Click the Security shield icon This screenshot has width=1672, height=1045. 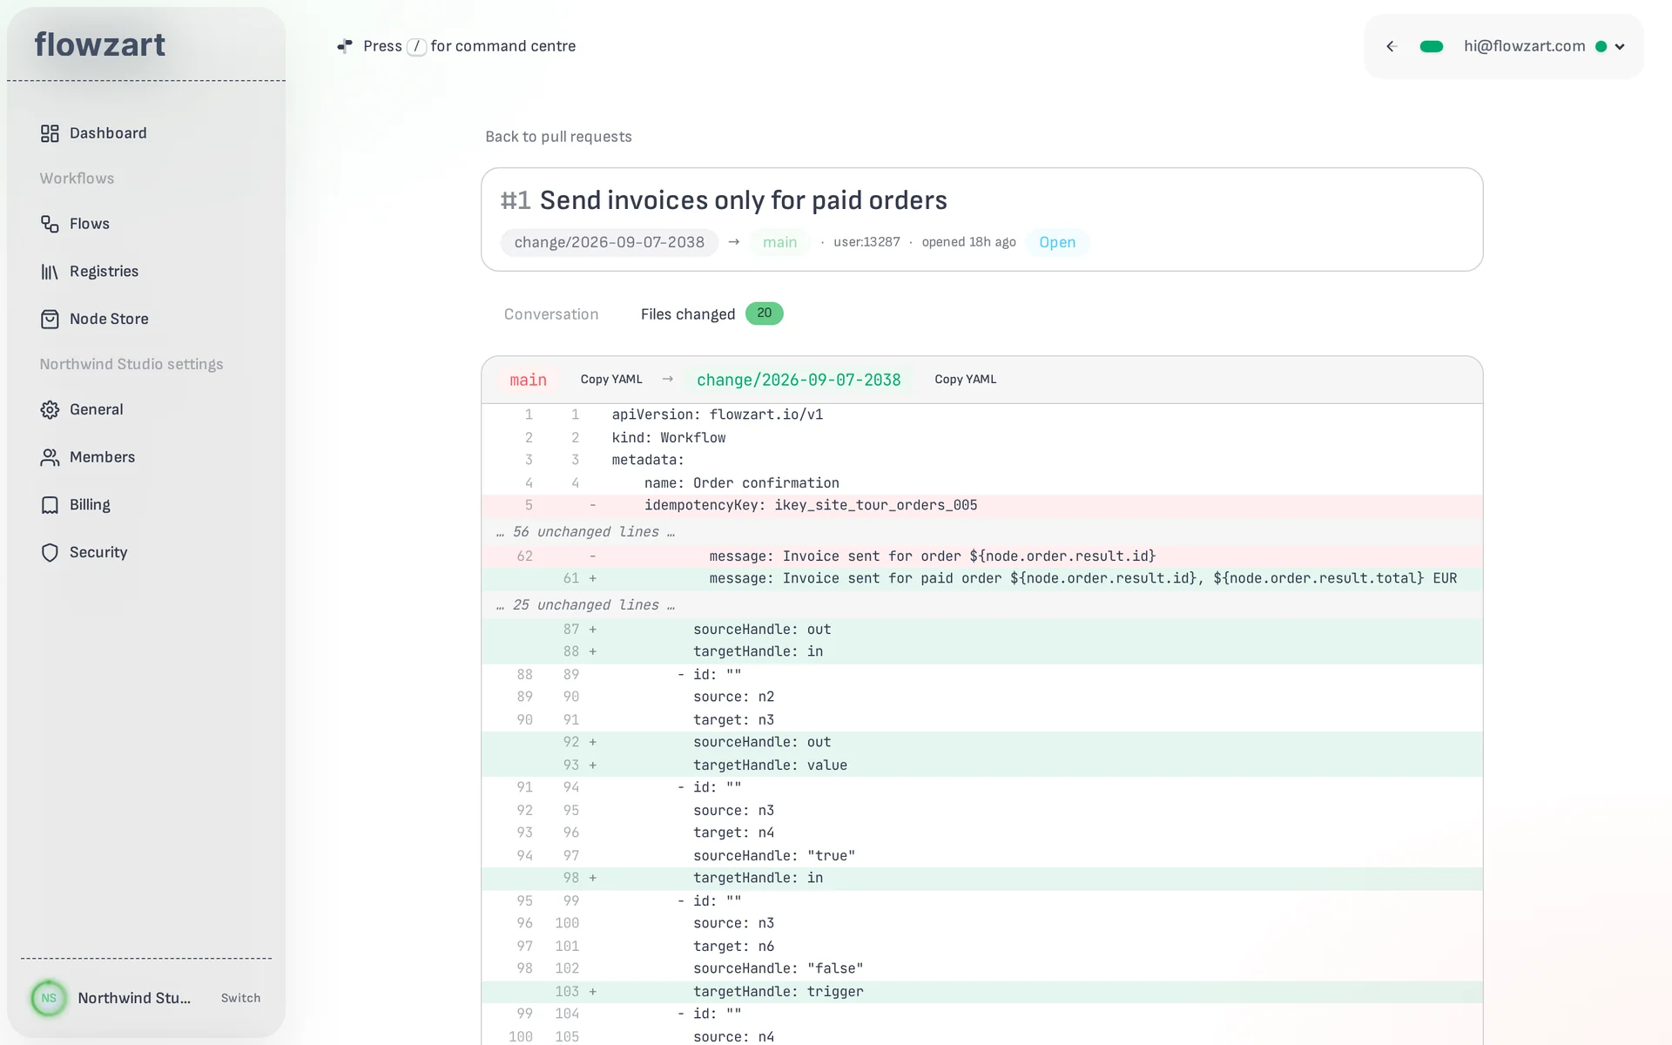coord(50,552)
